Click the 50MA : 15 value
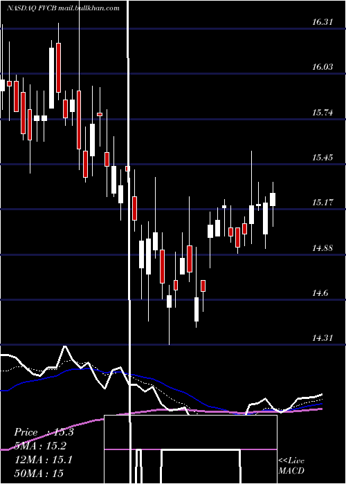The width and height of the screenshot is (346, 484). click(39, 473)
